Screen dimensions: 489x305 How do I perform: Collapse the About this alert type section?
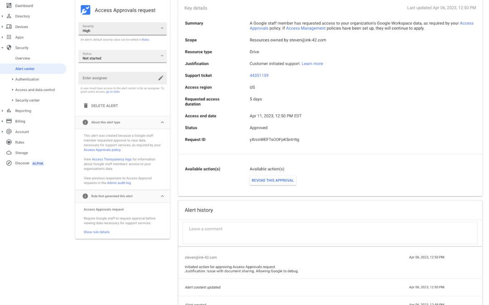(163, 122)
